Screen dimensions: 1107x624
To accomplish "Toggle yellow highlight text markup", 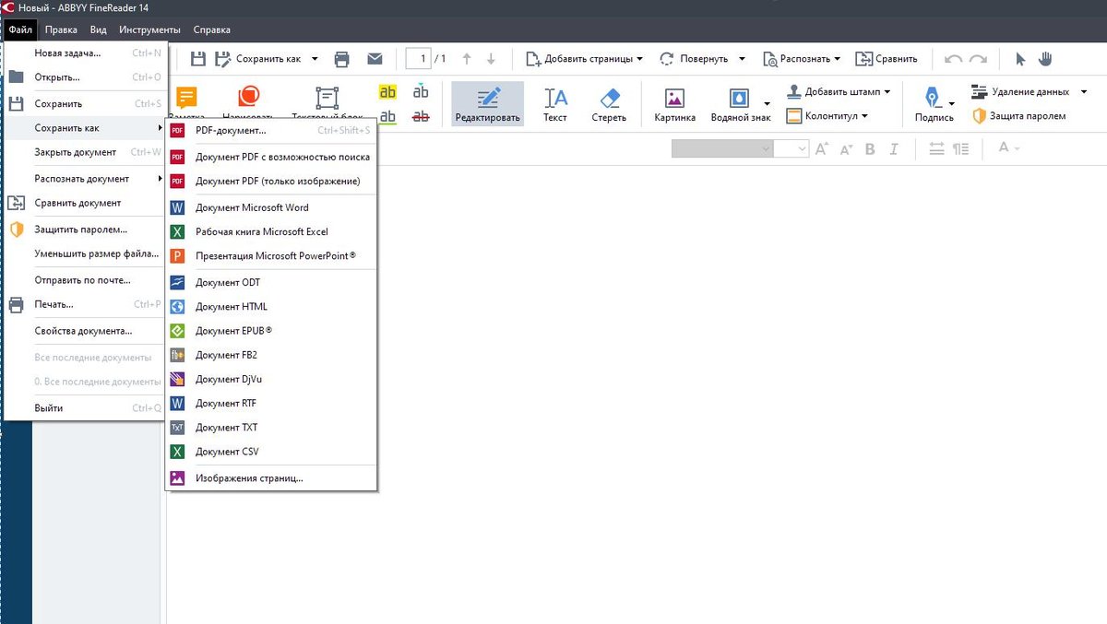I will [x=388, y=92].
